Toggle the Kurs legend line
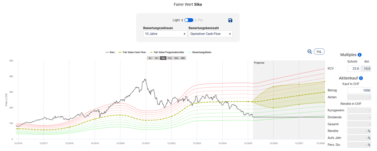Viewport: 377px width, 151px height. (x=110, y=52)
